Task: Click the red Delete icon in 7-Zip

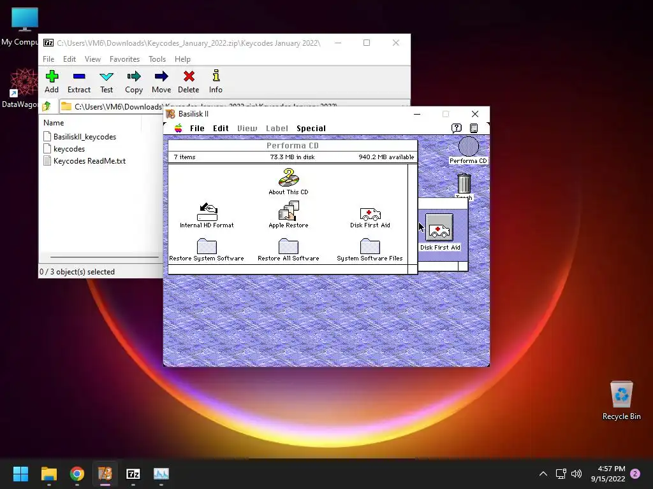Action: [189, 82]
